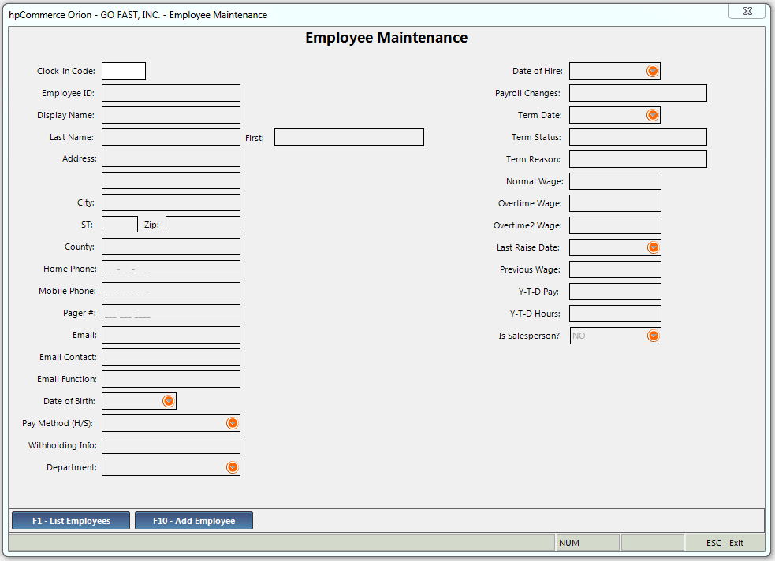The width and height of the screenshot is (775, 561).
Task: Expand the Pay Method selection control
Action: pyautogui.click(x=233, y=422)
